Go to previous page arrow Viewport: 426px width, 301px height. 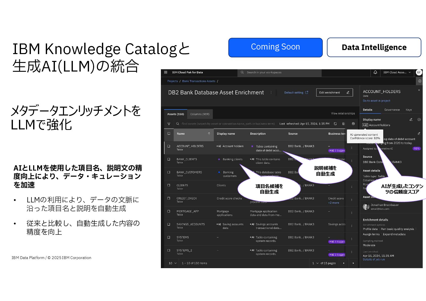pos(344,263)
